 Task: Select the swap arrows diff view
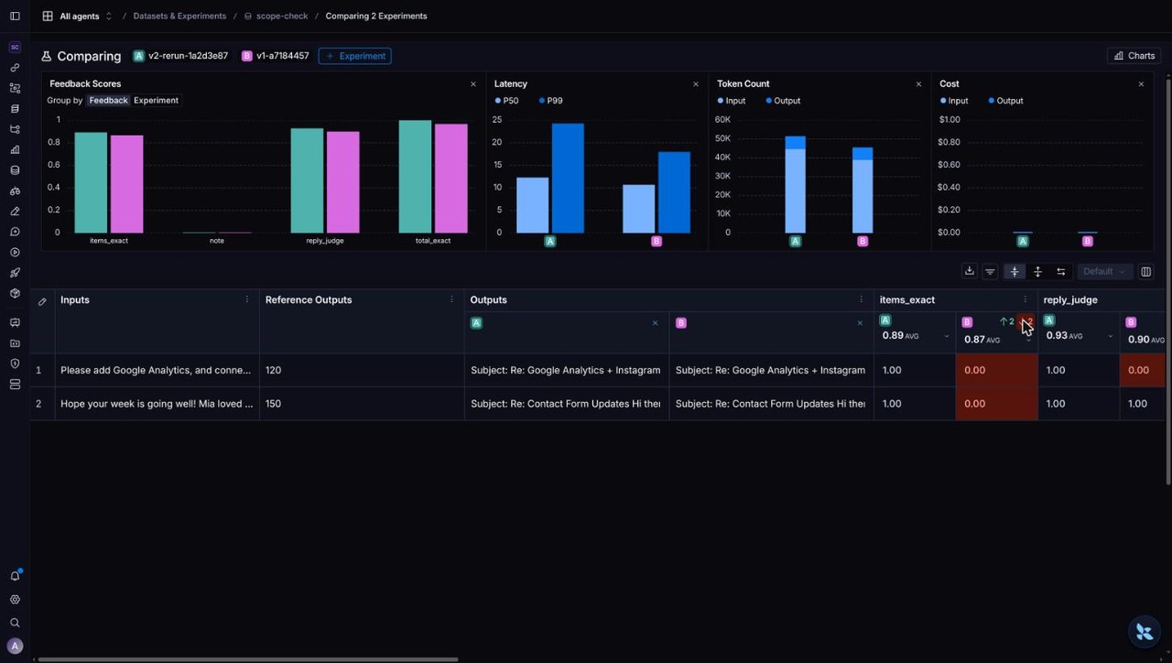tap(1060, 271)
